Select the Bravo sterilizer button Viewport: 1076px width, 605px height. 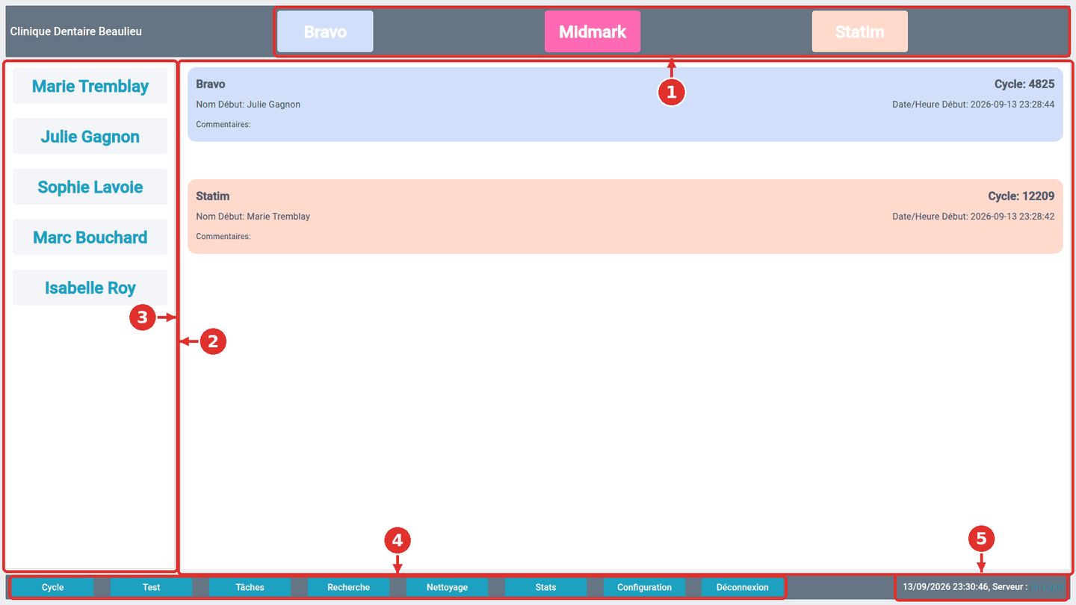tap(325, 32)
